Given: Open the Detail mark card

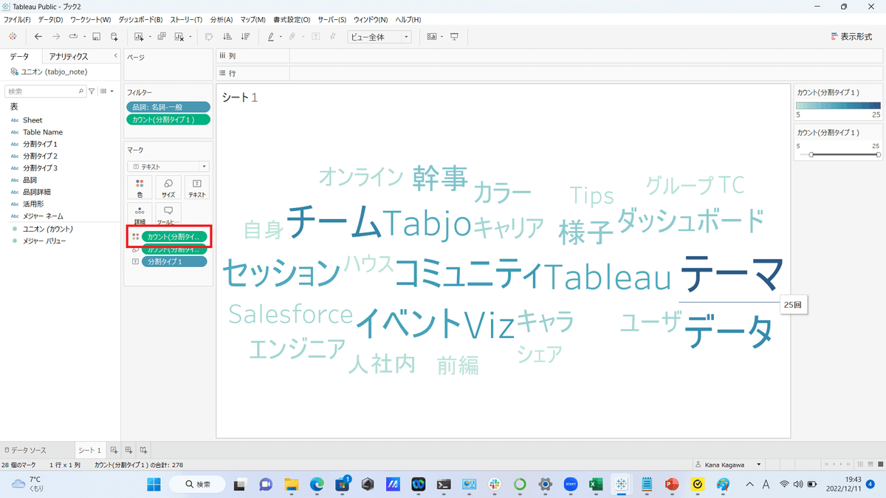Looking at the screenshot, I should [x=140, y=214].
